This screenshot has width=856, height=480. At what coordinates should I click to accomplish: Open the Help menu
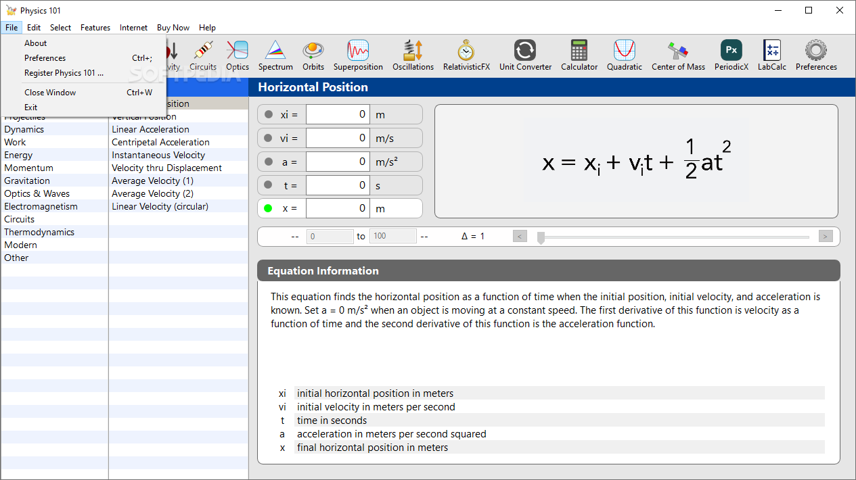pos(208,28)
